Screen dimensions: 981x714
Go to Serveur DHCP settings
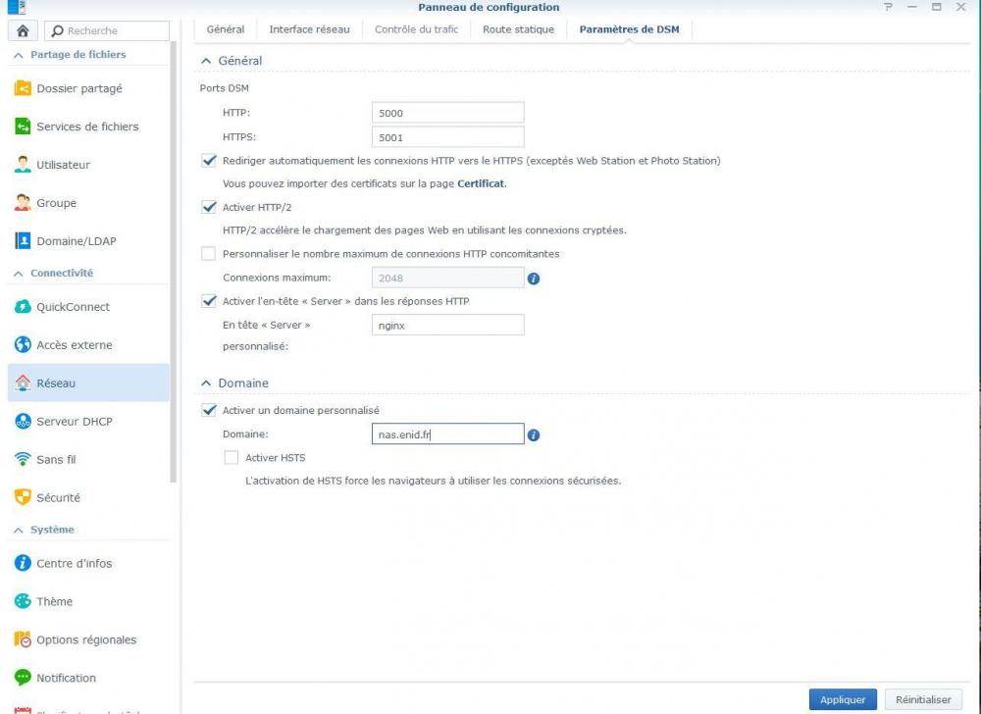[x=74, y=422]
